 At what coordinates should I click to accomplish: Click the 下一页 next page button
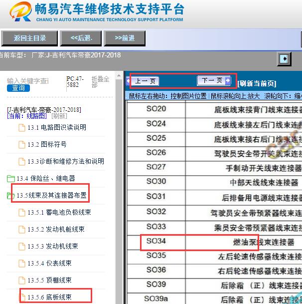pos(214,80)
